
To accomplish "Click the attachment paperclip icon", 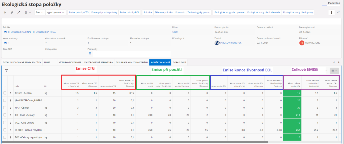I will (x=12, y=12).
